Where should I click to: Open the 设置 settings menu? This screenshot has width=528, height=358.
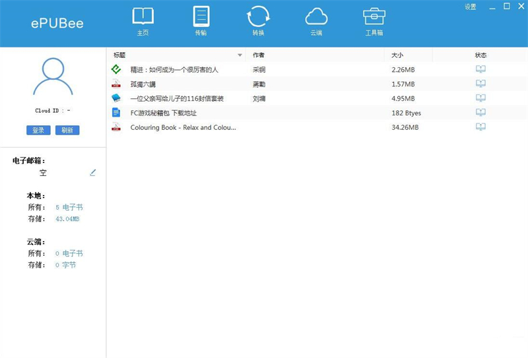click(470, 7)
